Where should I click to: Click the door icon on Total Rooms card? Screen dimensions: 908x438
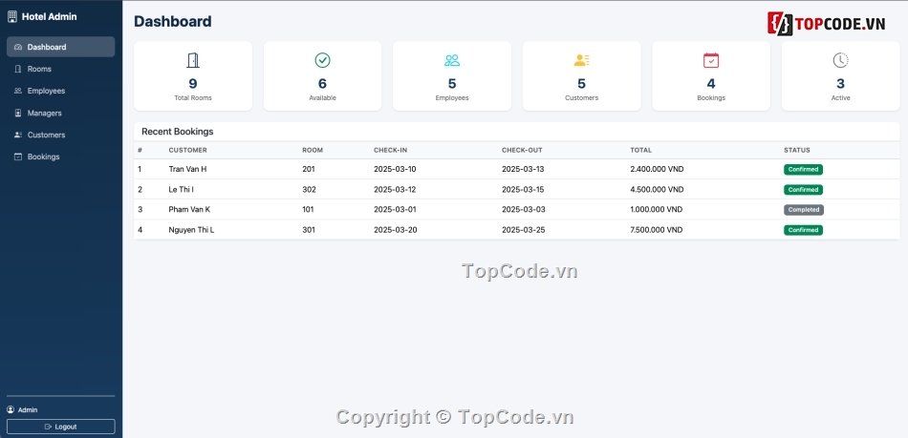click(x=193, y=60)
